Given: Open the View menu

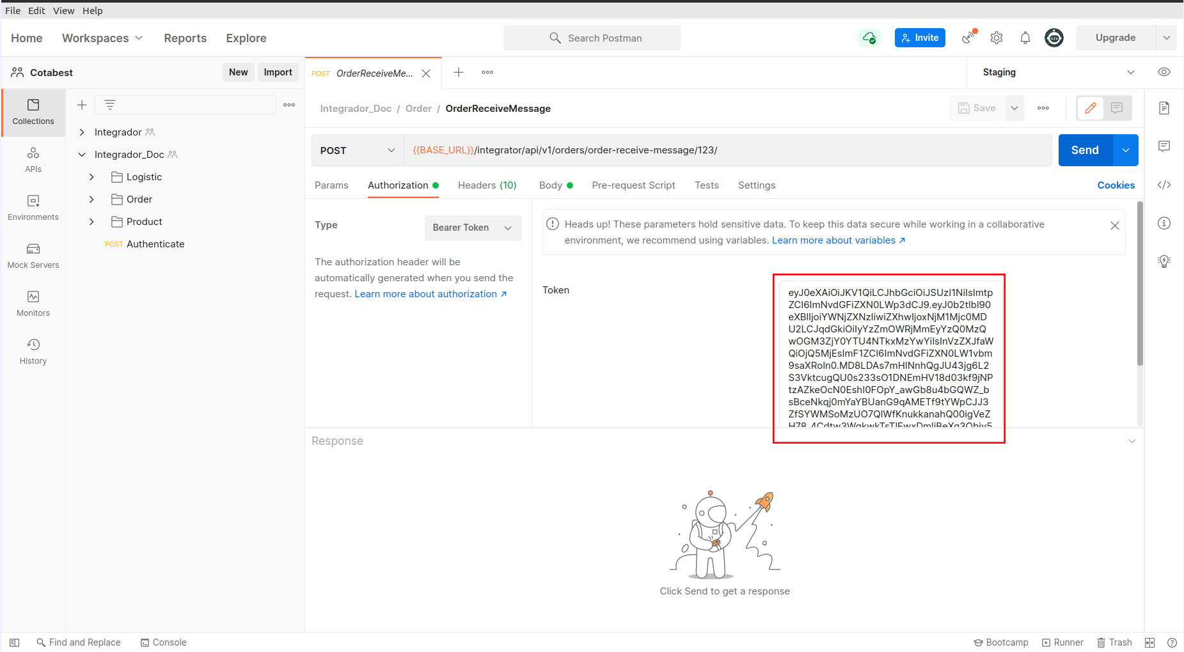Looking at the screenshot, I should pyautogui.click(x=63, y=10).
